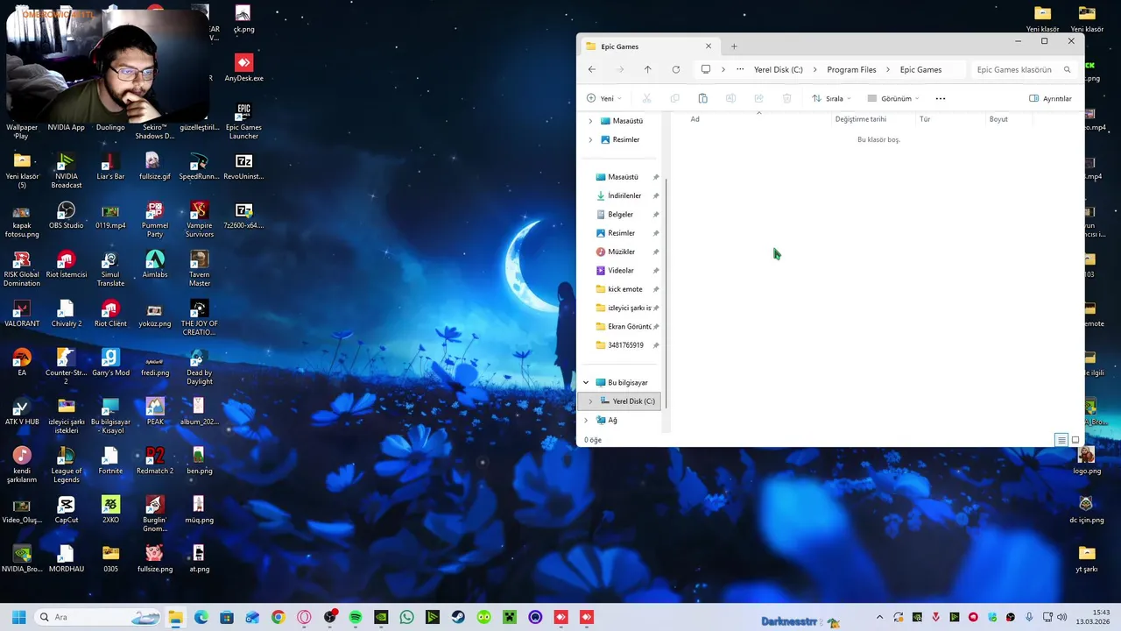Click the Paste icon in Explorer toolbar
1121x631 pixels.
click(x=702, y=98)
